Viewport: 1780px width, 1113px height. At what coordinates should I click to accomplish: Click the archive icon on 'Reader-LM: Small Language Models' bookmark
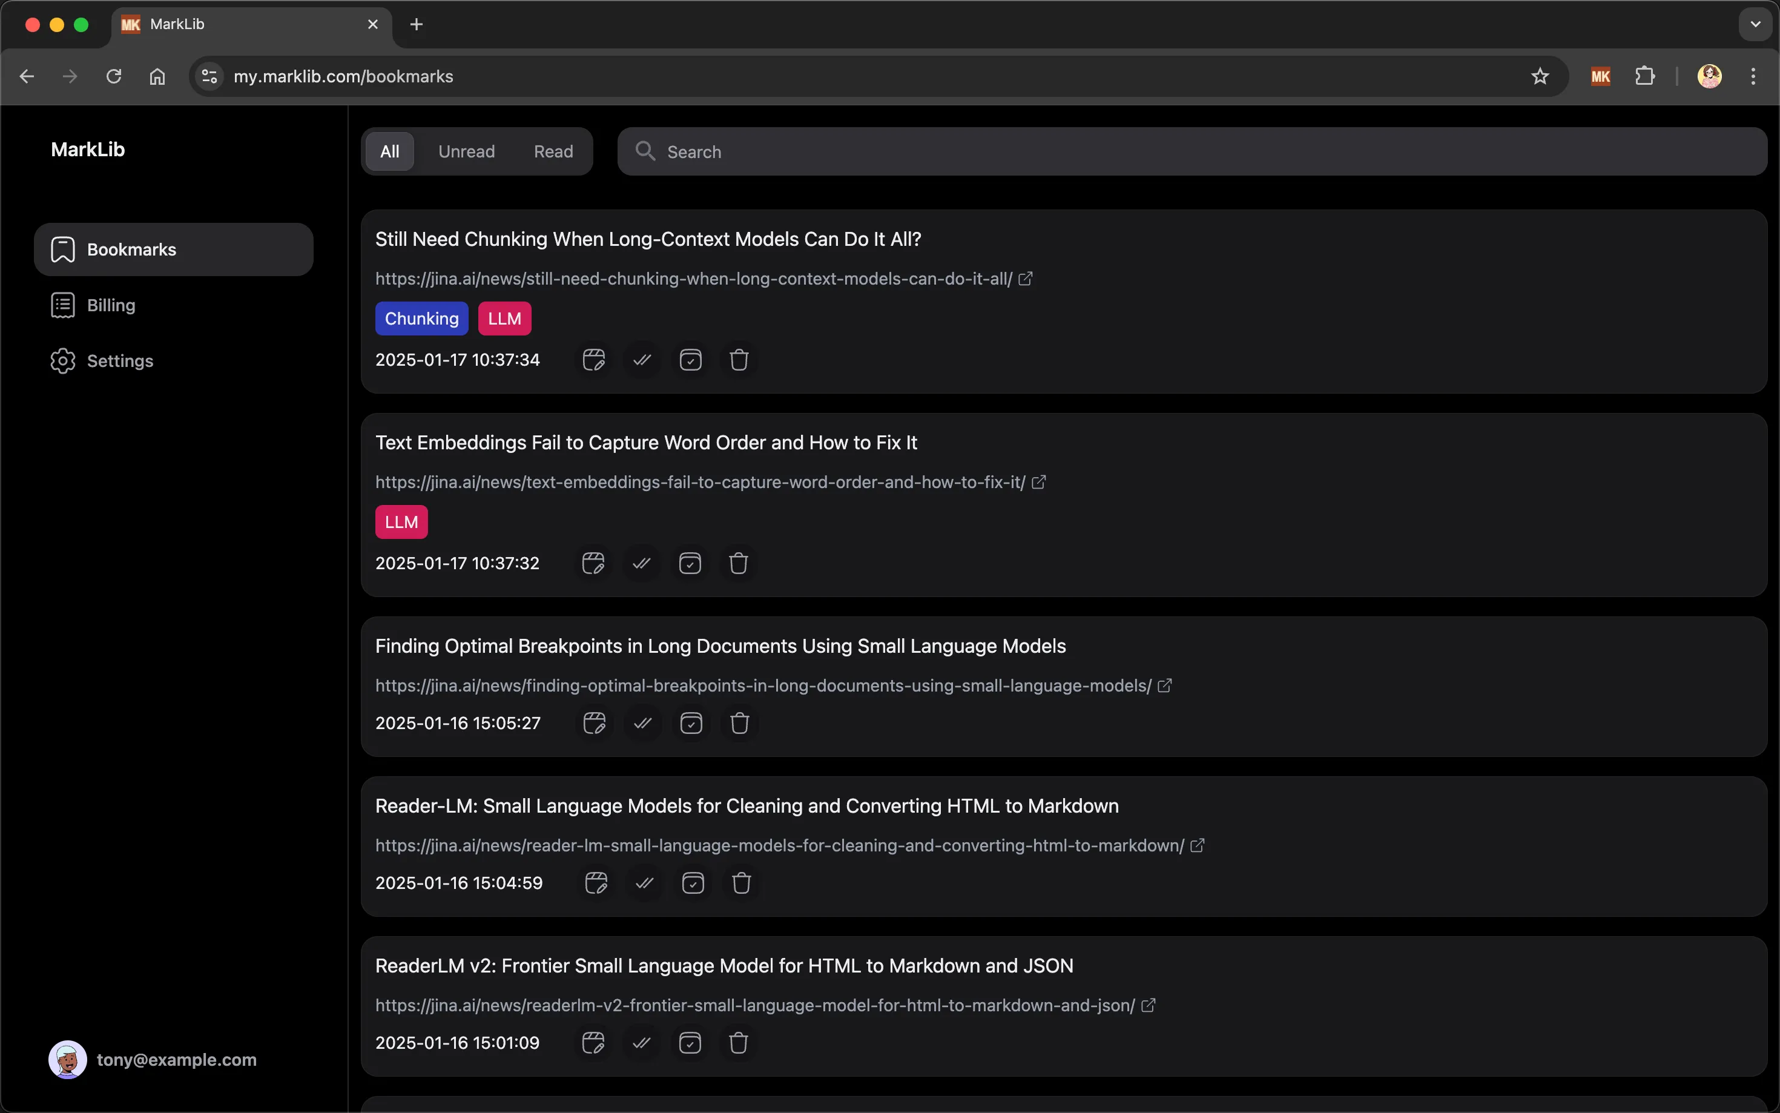click(x=693, y=882)
